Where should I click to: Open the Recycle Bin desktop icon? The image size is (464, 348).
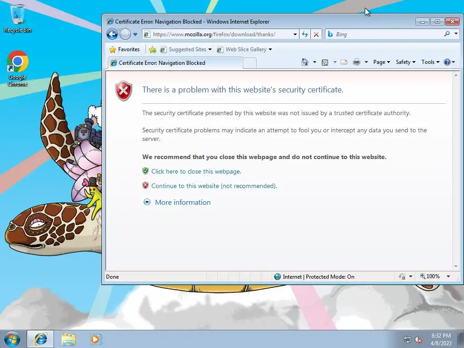18,18
